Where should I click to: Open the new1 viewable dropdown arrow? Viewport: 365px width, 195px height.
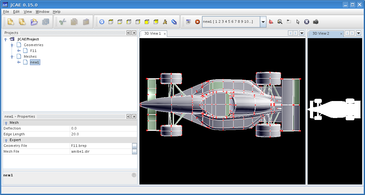263,22
